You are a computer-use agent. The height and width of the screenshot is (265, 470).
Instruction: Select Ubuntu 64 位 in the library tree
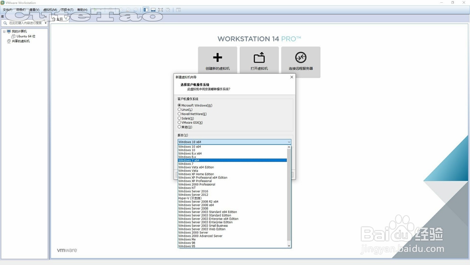[x=26, y=36]
